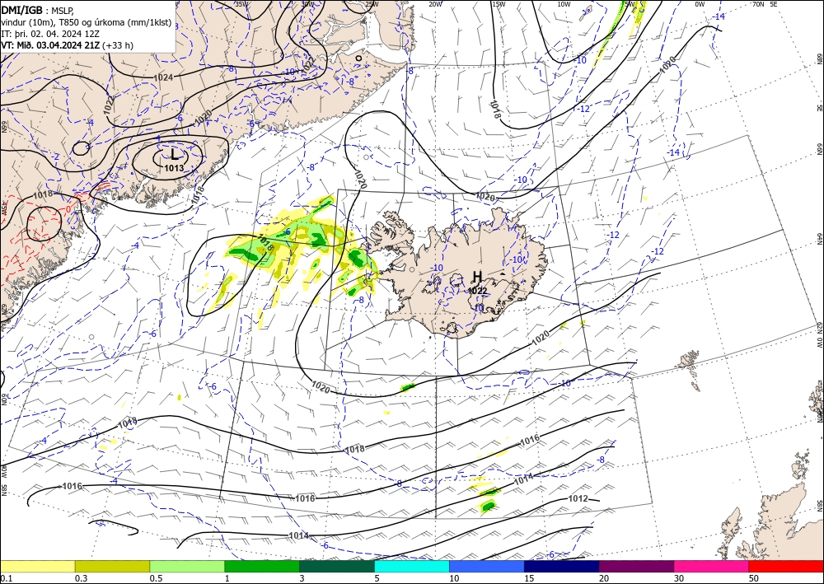Click the "DMI/IGB : MSLP," title line
The width and height of the screenshot is (824, 584).
click(38, 10)
